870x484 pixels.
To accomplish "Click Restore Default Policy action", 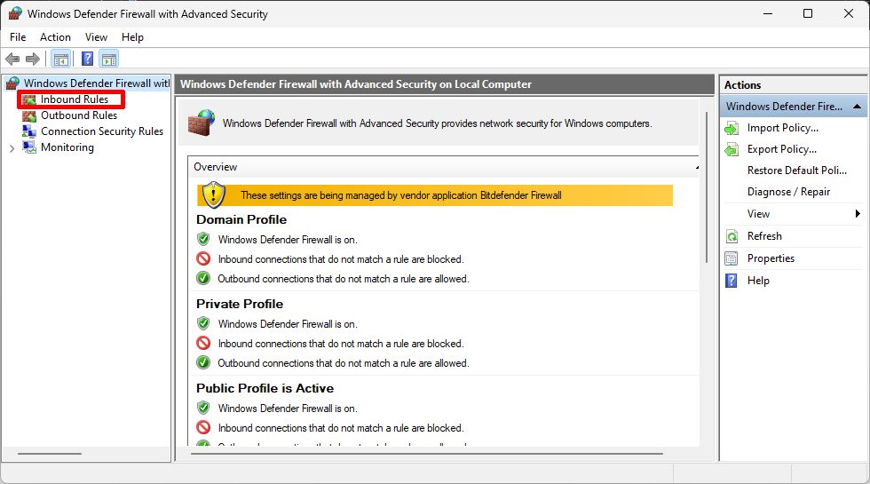I will (x=796, y=171).
